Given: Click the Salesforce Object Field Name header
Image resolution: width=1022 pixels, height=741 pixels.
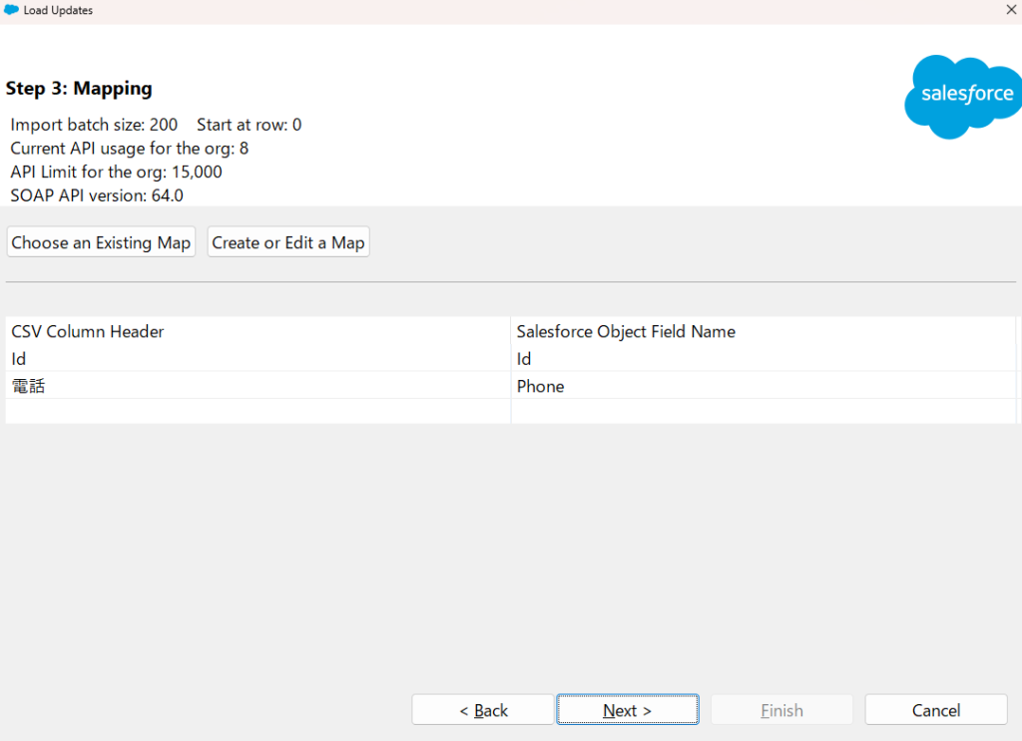Looking at the screenshot, I should [626, 331].
